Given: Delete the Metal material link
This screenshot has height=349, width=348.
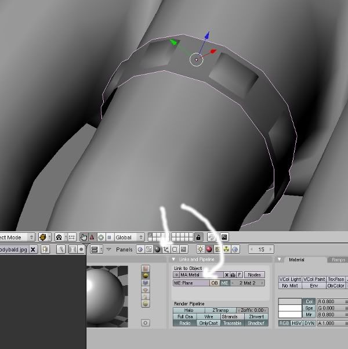Looking at the screenshot, I should (x=227, y=275).
